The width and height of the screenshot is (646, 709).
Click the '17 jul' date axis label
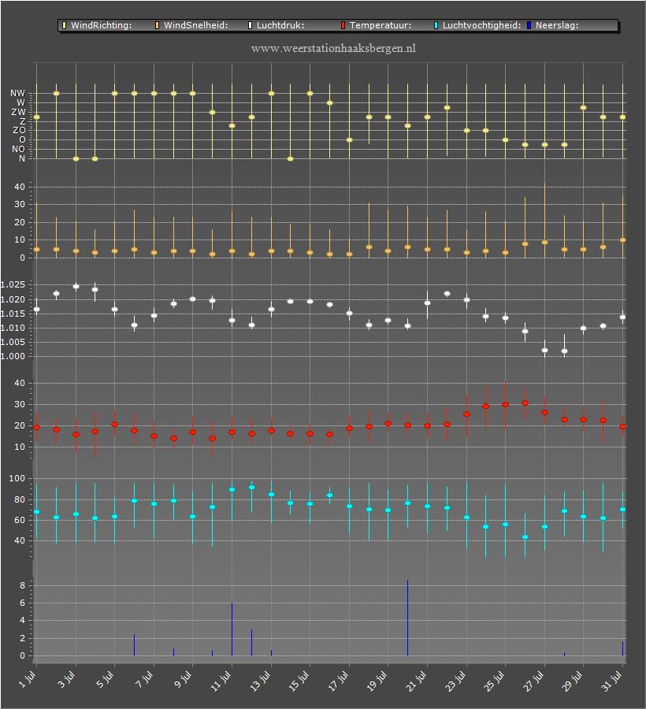click(339, 681)
